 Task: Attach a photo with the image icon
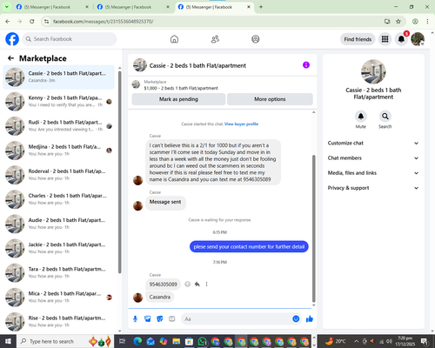[148, 319]
